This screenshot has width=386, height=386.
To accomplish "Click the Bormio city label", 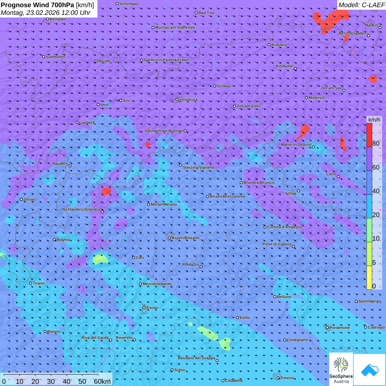I will coord(63,240).
